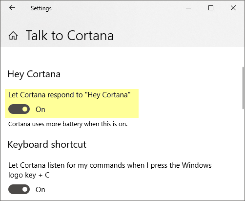Click the "Keyboard shortcut" heading
Image resolution: width=245 pixels, height=201 pixels.
[x=47, y=144]
